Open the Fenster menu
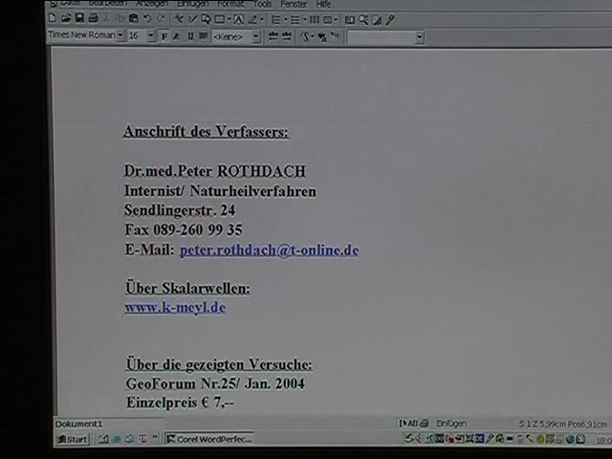The width and height of the screenshot is (612, 459). point(294,4)
